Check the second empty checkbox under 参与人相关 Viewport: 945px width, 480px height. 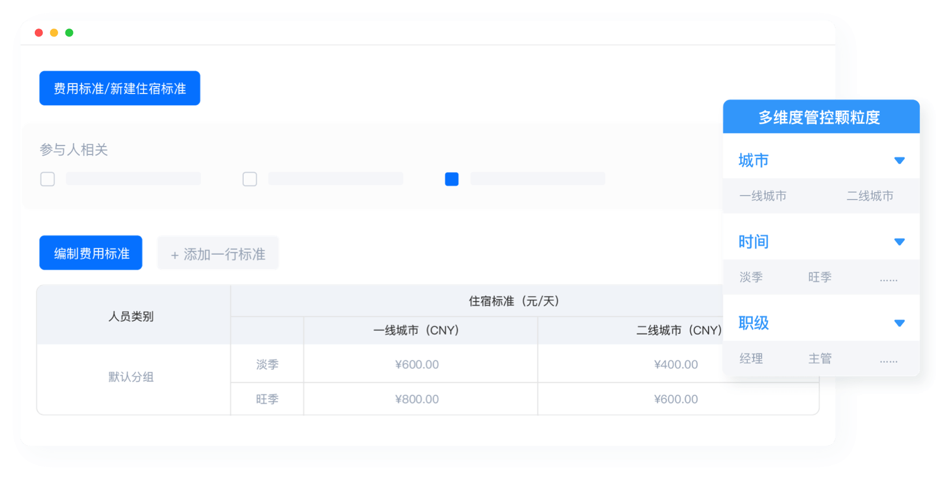pyautogui.click(x=250, y=179)
